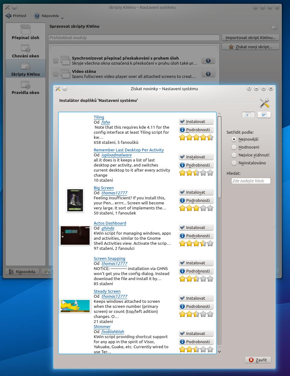The width and height of the screenshot is (290, 376).
Task: Click star rating of Shimmer
Action: click(196, 350)
